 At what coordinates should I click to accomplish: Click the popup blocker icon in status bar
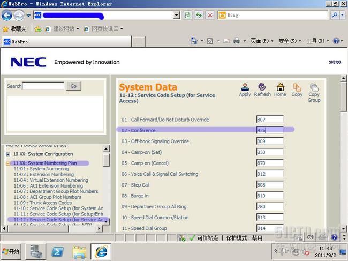[x=182, y=238]
